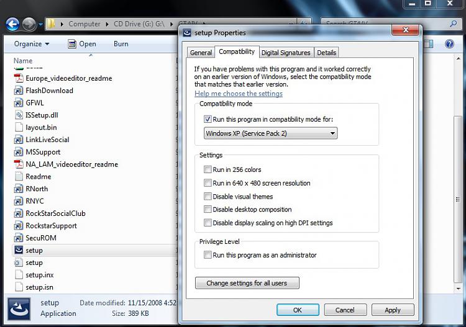Screen dimensions: 466x327
Task: Close the setup Properties dialog
Action: 406,30
